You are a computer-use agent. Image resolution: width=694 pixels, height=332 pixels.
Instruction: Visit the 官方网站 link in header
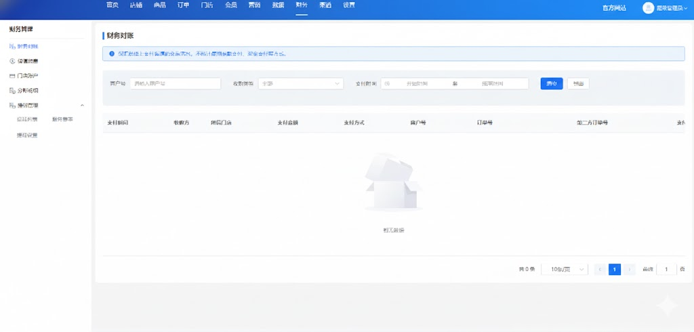point(614,8)
